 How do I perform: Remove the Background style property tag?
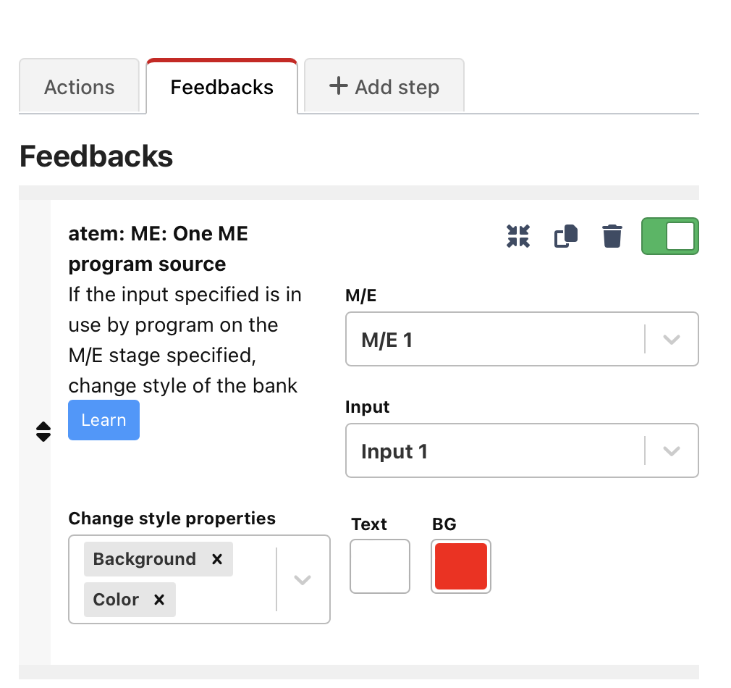pos(216,558)
